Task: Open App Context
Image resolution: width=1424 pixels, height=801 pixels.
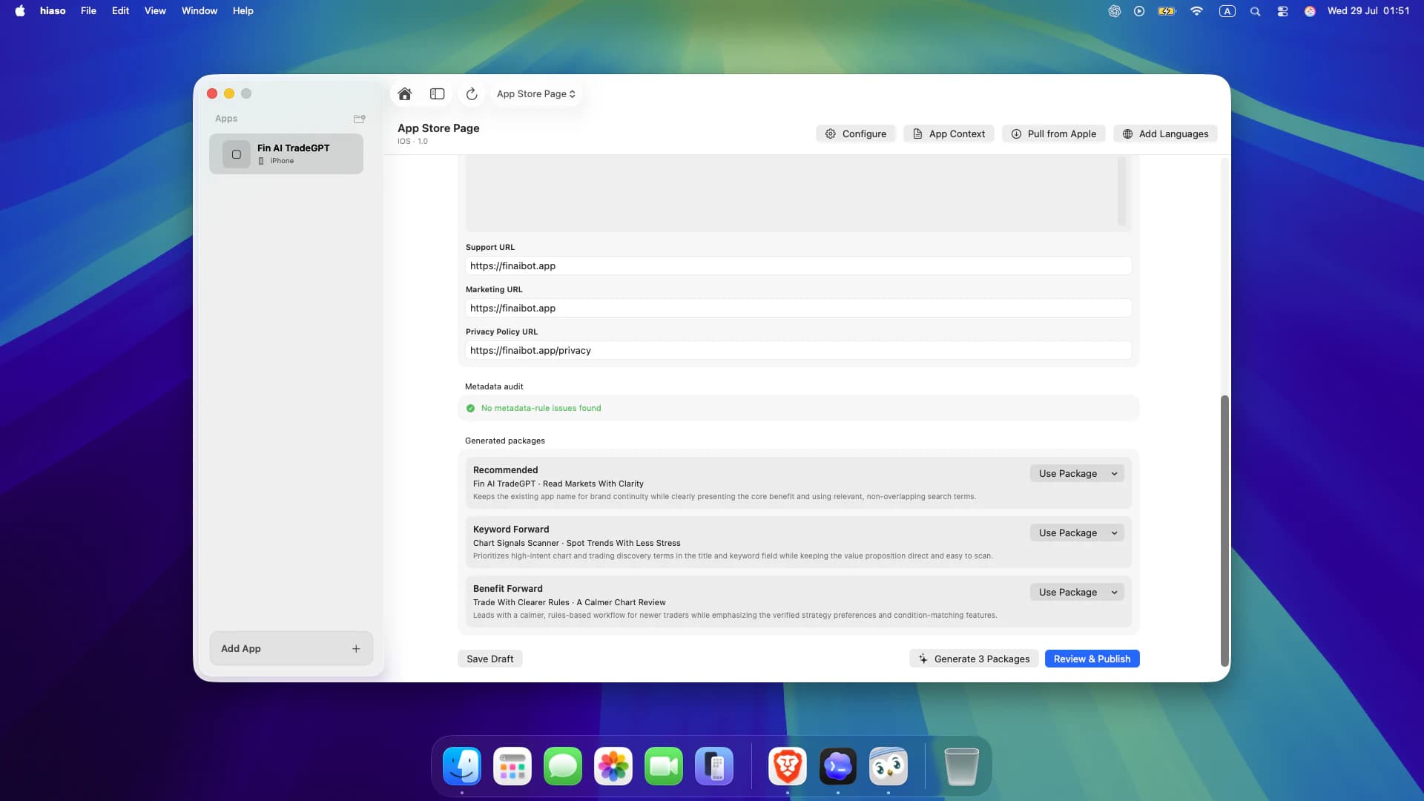Action: tap(949, 133)
